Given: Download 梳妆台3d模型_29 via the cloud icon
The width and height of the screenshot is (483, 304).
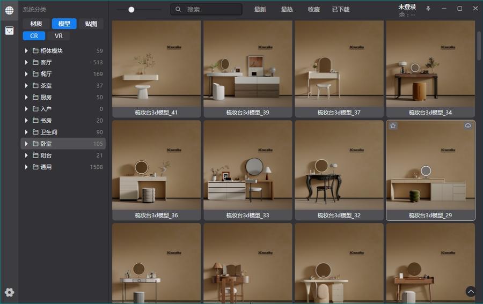Looking at the screenshot, I should coord(468,125).
